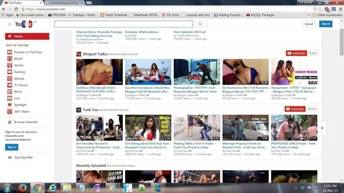This screenshot has width=344, height=193.
Task: Open 360° Video in sidebar
Action: pyautogui.click(x=21, y=112)
